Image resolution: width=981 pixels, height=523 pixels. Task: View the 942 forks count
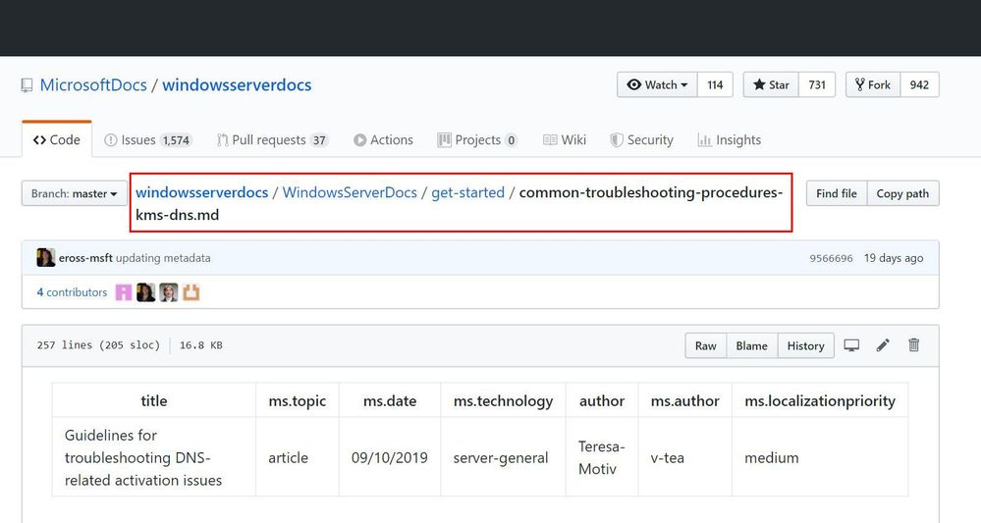pyautogui.click(x=919, y=85)
